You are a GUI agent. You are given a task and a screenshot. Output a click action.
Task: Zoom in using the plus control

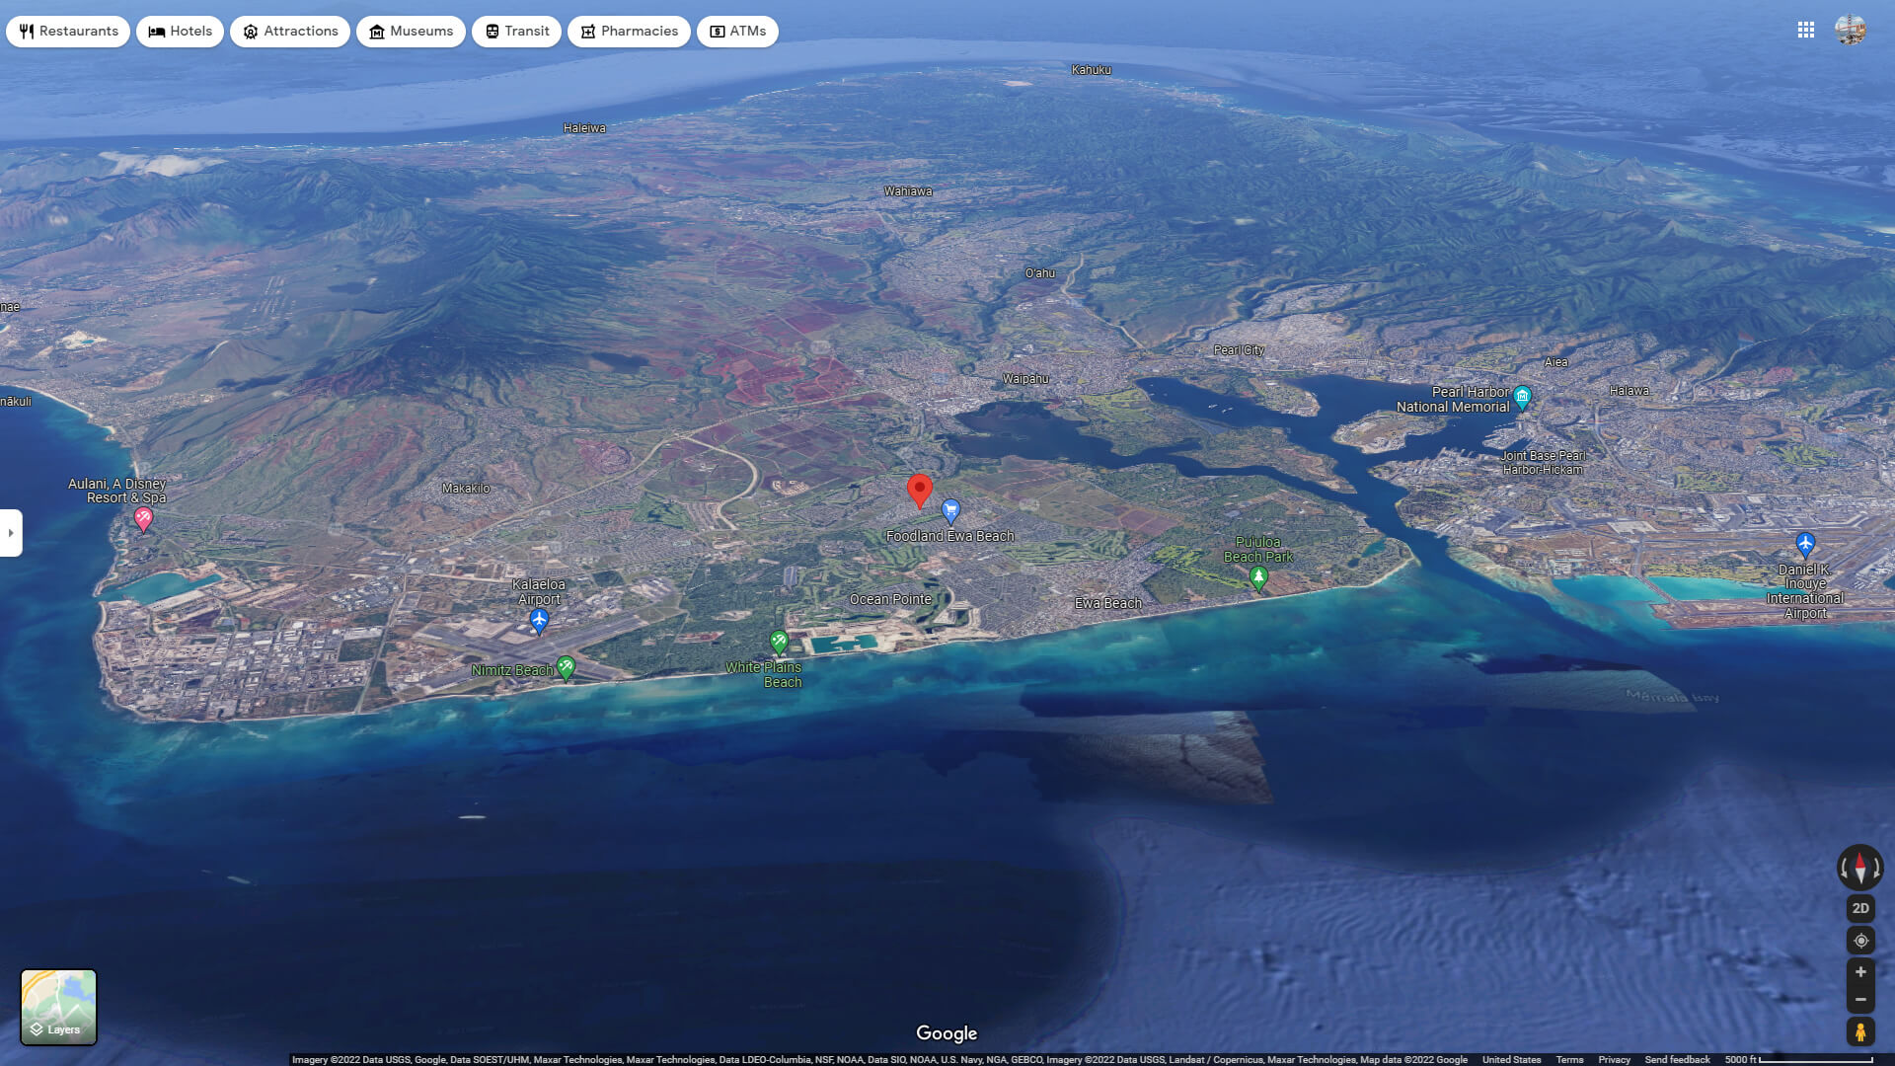1860,971
